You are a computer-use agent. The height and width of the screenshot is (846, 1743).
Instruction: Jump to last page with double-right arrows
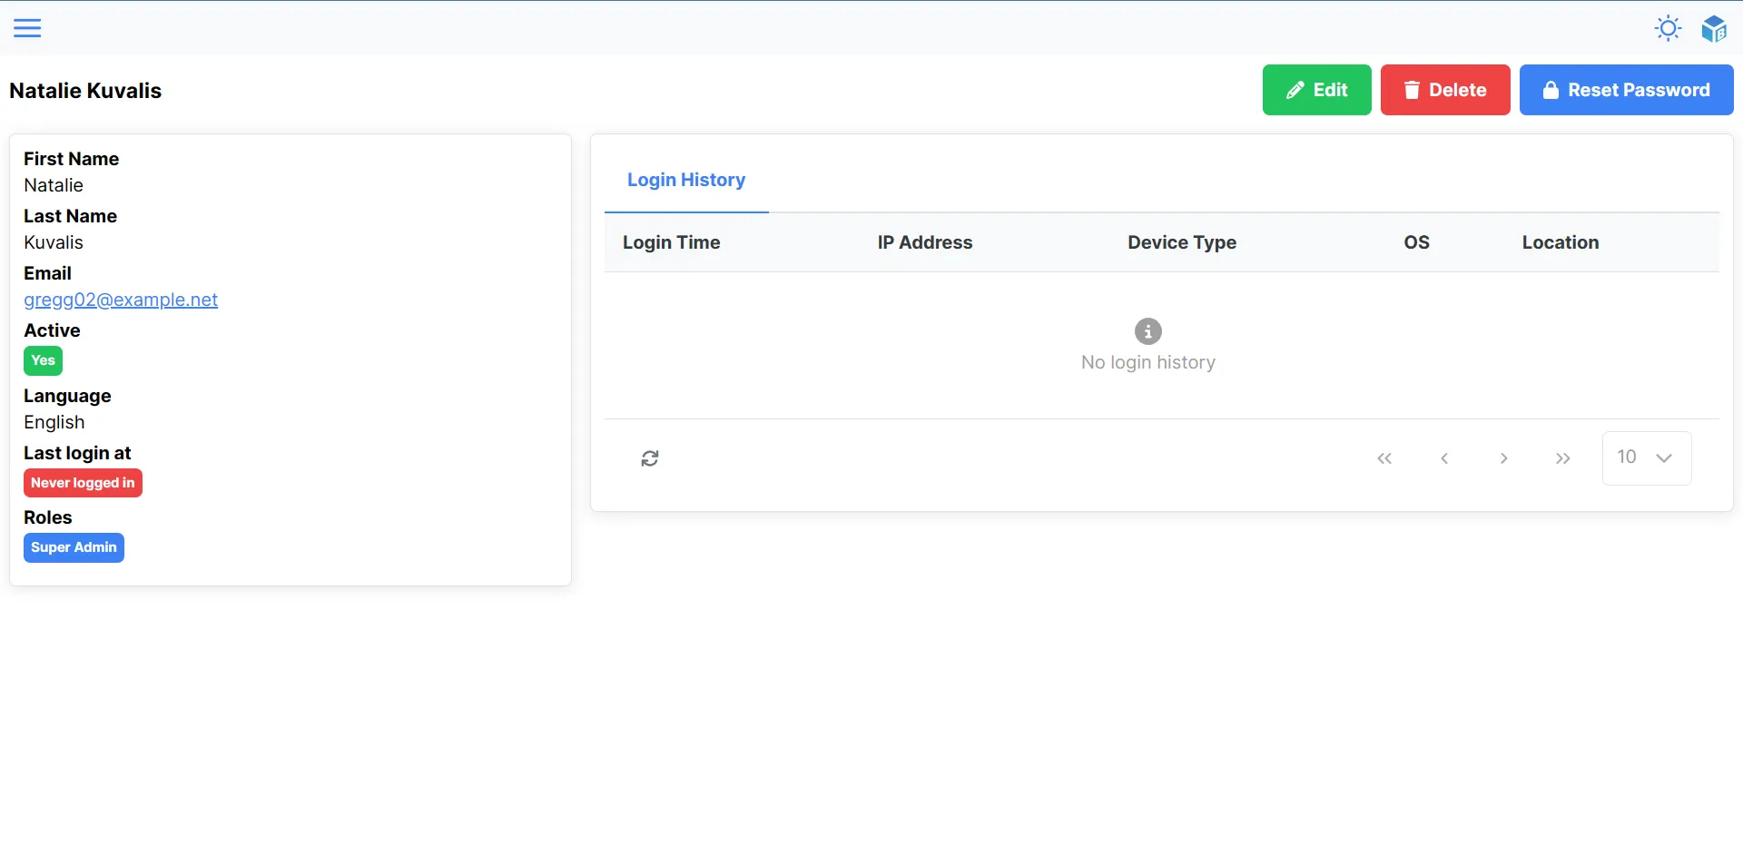coord(1563,457)
